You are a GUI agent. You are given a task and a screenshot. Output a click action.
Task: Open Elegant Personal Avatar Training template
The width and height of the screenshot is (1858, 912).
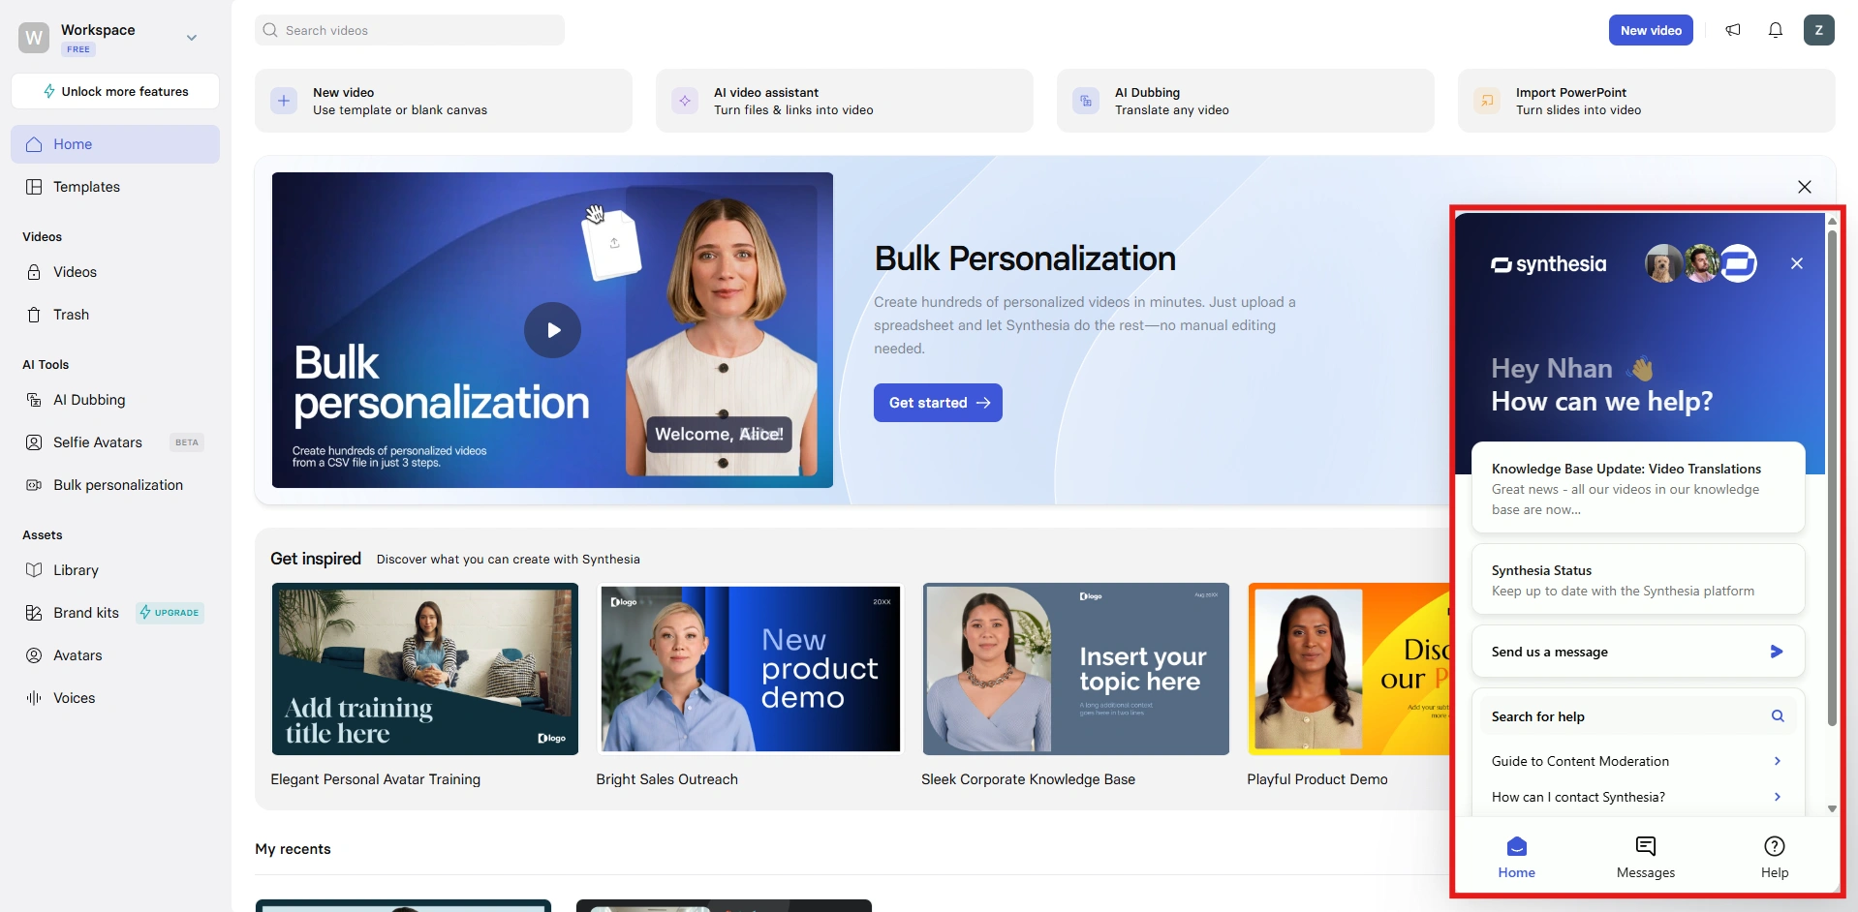coord(424,669)
